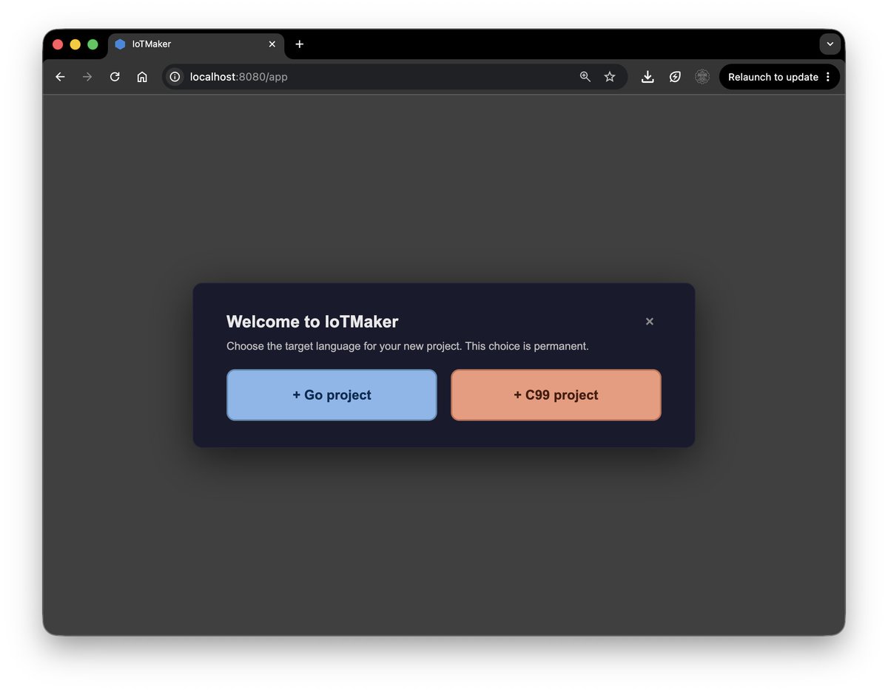This screenshot has height=692, width=888.
Task: Close the Welcome to IoTMaker dialog
Action: coord(650,322)
